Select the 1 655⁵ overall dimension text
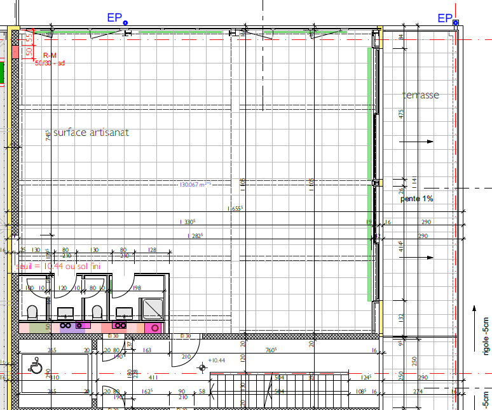Screen dimensions: 492x410 click(x=238, y=208)
